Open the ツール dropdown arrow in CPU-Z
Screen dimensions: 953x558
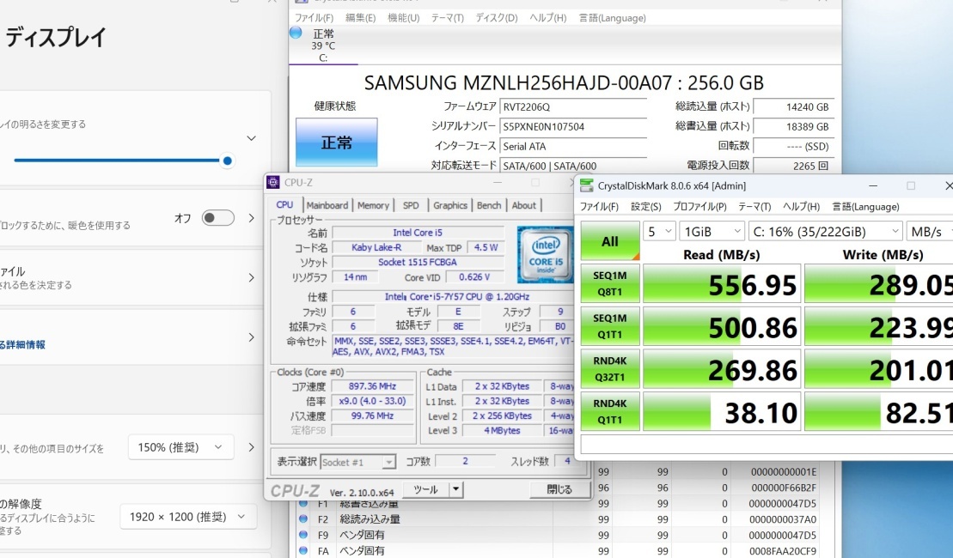(455, 489)
